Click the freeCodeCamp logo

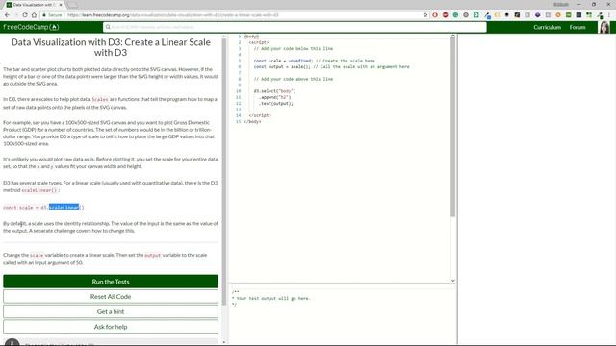(x=31, y=27)
